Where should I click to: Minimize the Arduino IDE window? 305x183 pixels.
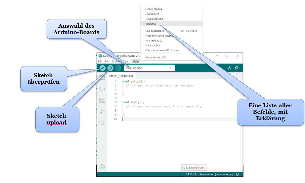(x=217, y=56)
